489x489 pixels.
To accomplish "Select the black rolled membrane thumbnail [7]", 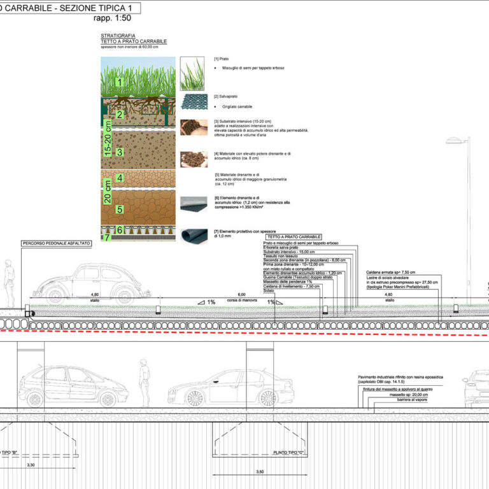I will (193, 236).
